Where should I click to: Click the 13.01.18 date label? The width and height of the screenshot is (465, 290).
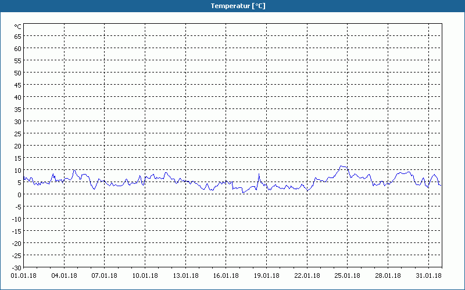click(185, 275)
